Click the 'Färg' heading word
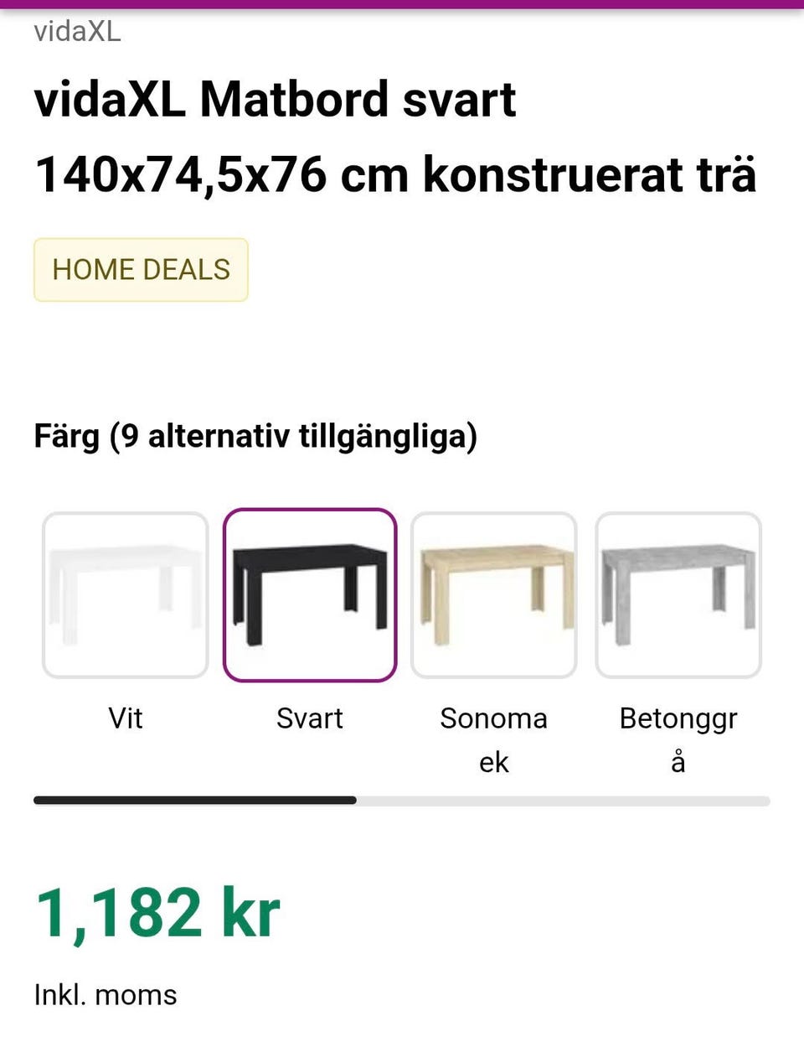The width and height of the screenshot is (804, 1042). pos(66,437)
